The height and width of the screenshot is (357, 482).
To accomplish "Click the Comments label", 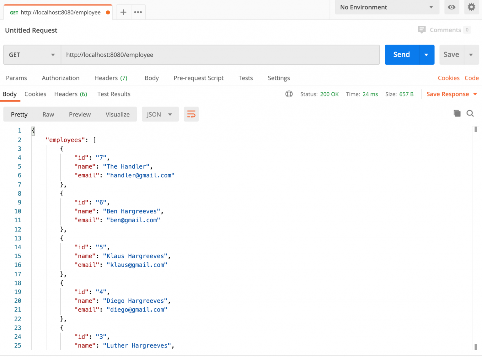I will 445,30.
